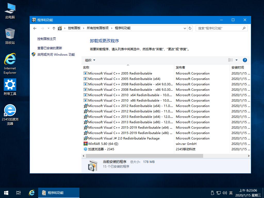Viewport: 264px width, 198px height.
Task: Click the 程序和功能 taskbar button
Action: pyautogui.click(x=59, y=193)
